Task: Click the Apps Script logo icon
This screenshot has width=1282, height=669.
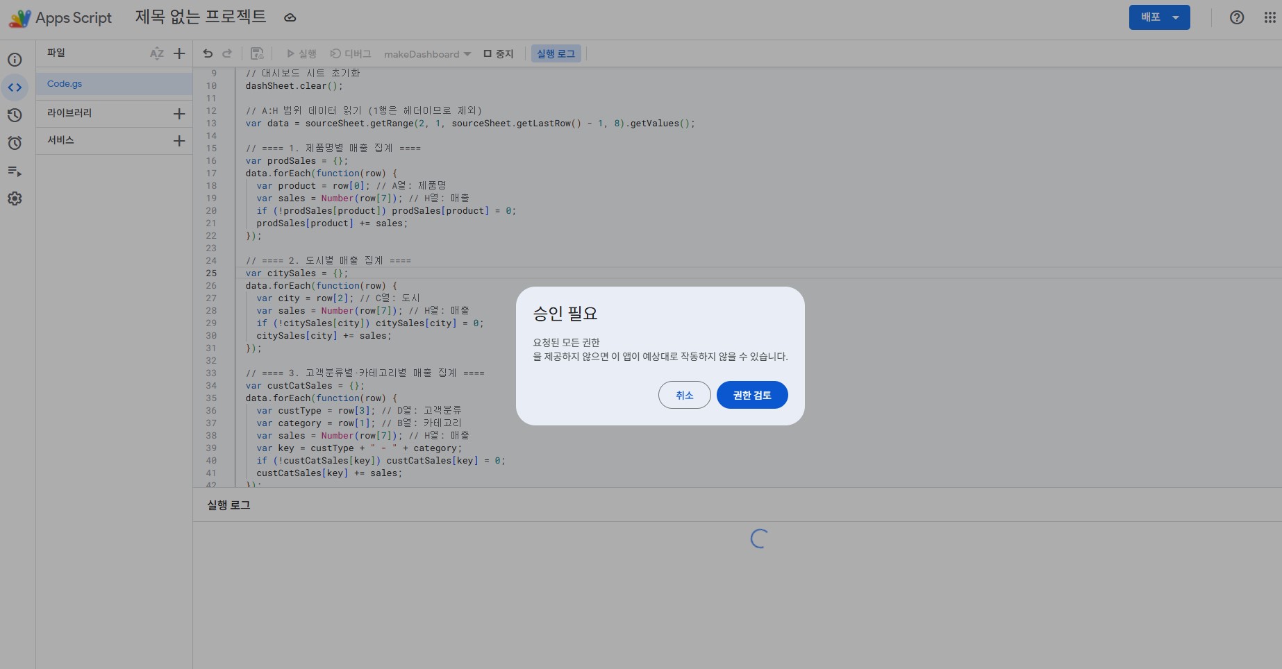Action: pos(19,18)
